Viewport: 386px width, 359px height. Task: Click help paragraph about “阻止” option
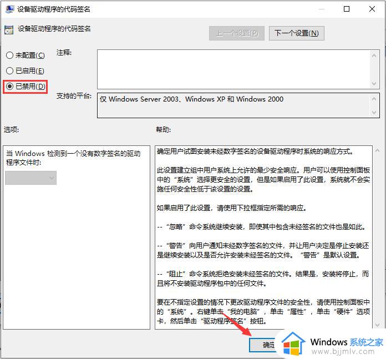coord(263,279)
